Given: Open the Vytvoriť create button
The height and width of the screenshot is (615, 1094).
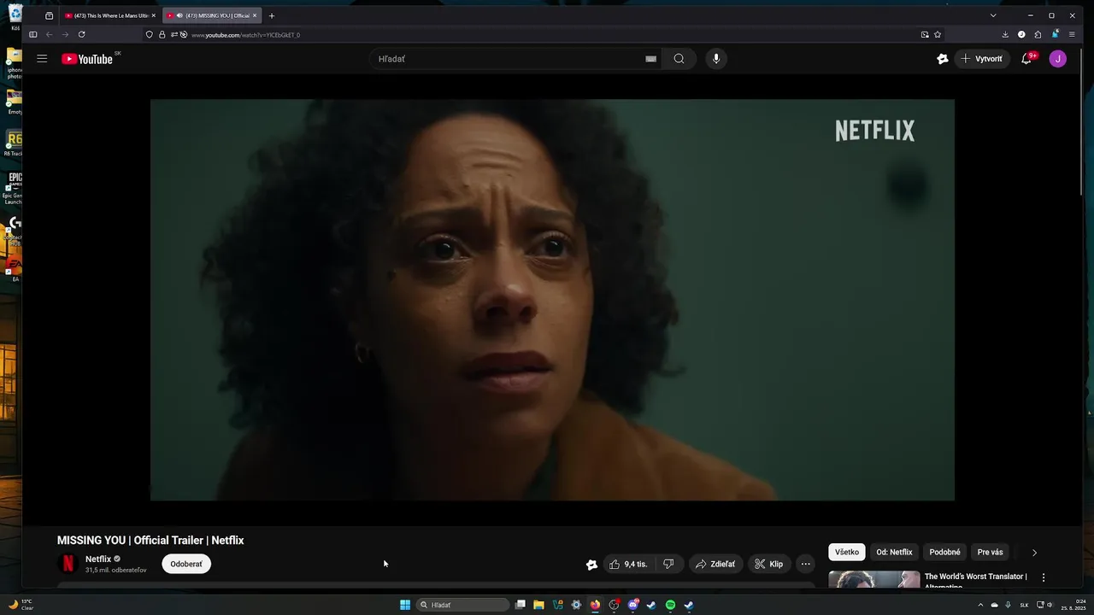Looking at the screenshot, I should pyautogui.click(x=983, y=59).
